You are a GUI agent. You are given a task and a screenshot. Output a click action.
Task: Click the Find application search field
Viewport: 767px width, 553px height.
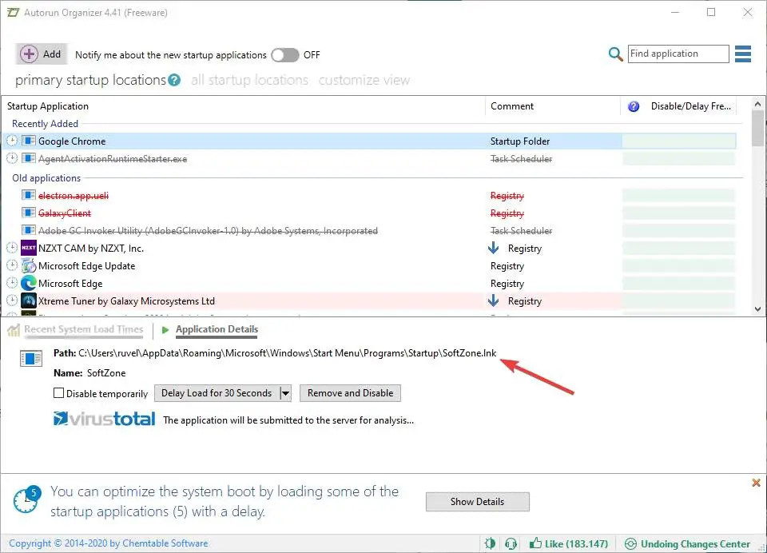[678, 54]
